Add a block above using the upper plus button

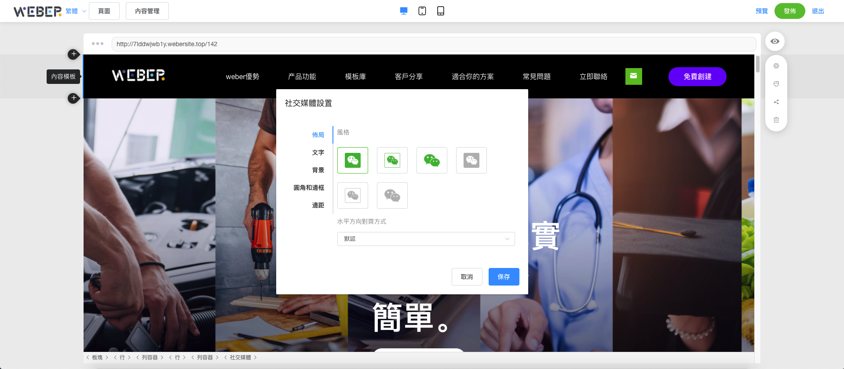point(73,54)
